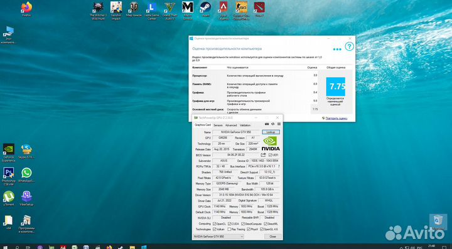Click the taskbar clock
452x249 pixels.
[x=431, y=246]
